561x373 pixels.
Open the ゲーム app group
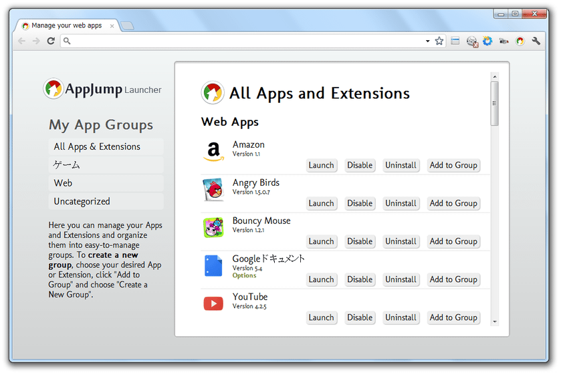[106, 165]
